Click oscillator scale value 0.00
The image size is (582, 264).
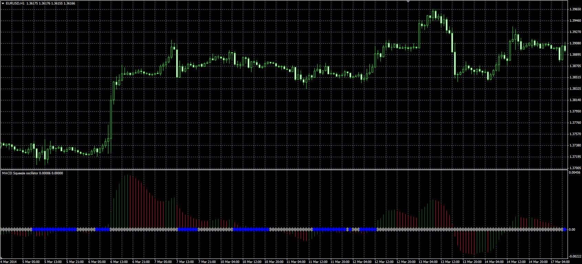572,230
